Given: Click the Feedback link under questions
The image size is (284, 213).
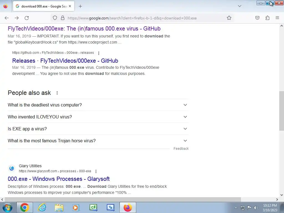Looking at the screenshot, I should pyautogui.click(x=181, y=149).
